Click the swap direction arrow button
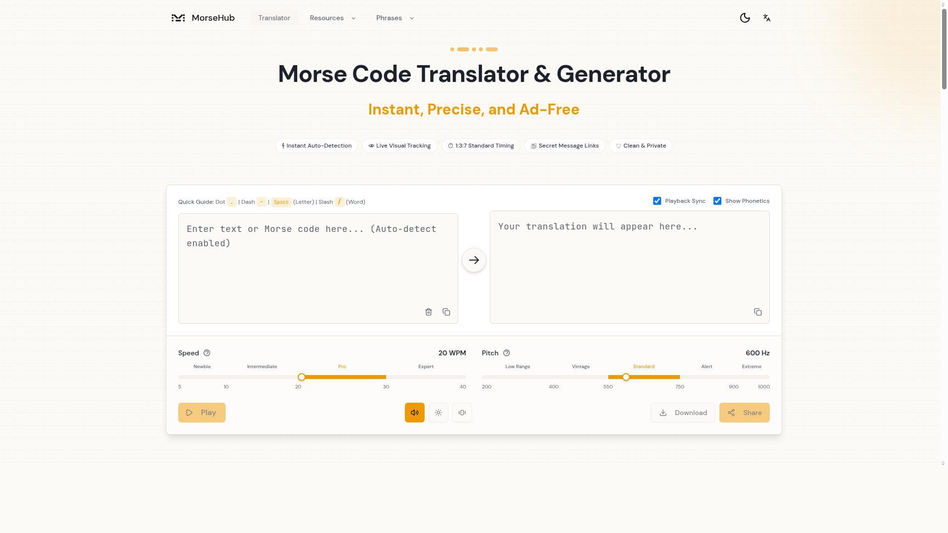The width and height of the screenshot is (948, 533). (x=474, y=260)
